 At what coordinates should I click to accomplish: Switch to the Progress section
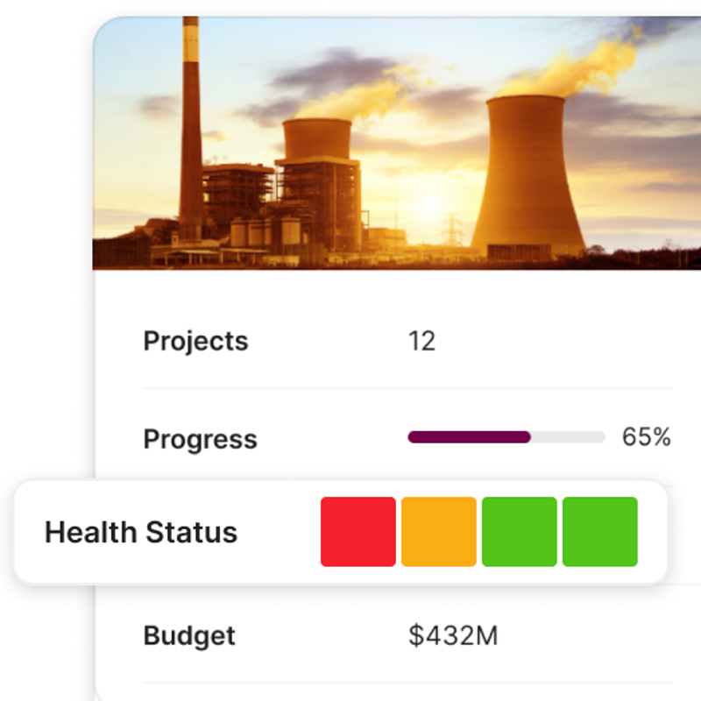coord(200,438)
